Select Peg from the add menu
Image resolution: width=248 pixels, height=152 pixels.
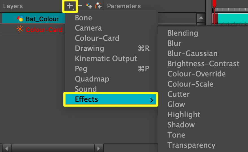81,69
